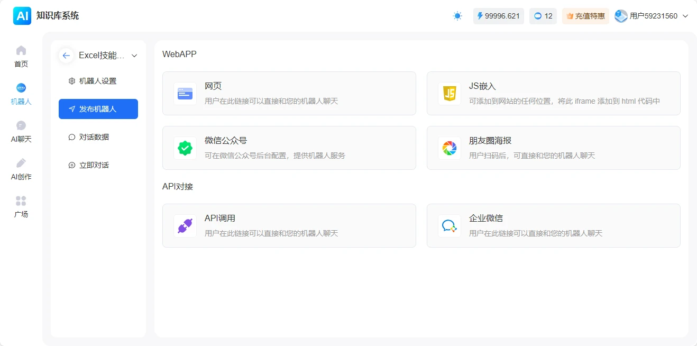Click the JS嵌入 JavaScript icon
Viewport: 697px width, 346px height.
coord(449,93)
